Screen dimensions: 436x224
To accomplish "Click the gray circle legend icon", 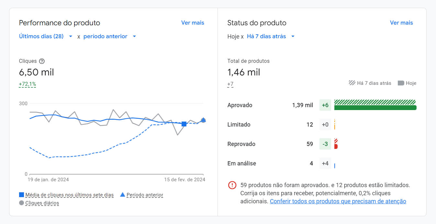I will (x=21, y=203).
